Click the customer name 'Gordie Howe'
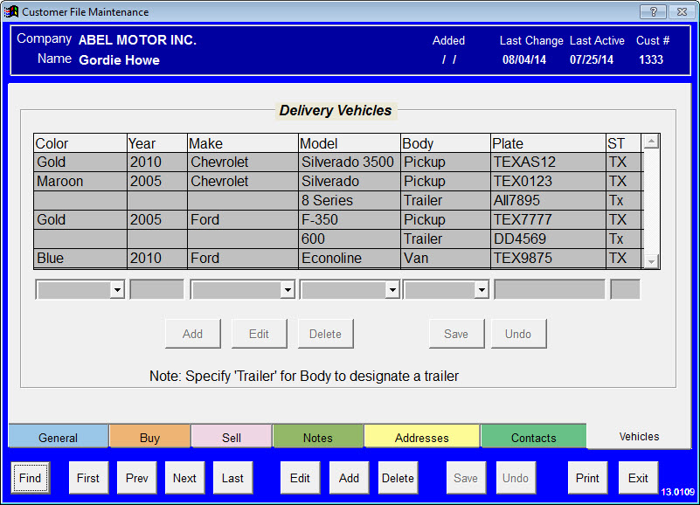700x505 pixels. 119,59
